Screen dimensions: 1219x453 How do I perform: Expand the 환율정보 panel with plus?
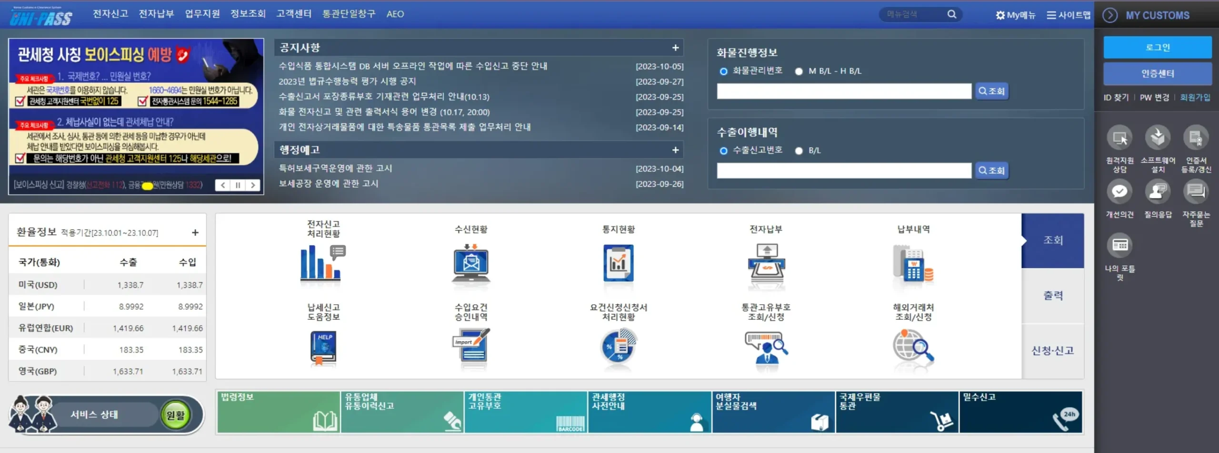[195, 232]
